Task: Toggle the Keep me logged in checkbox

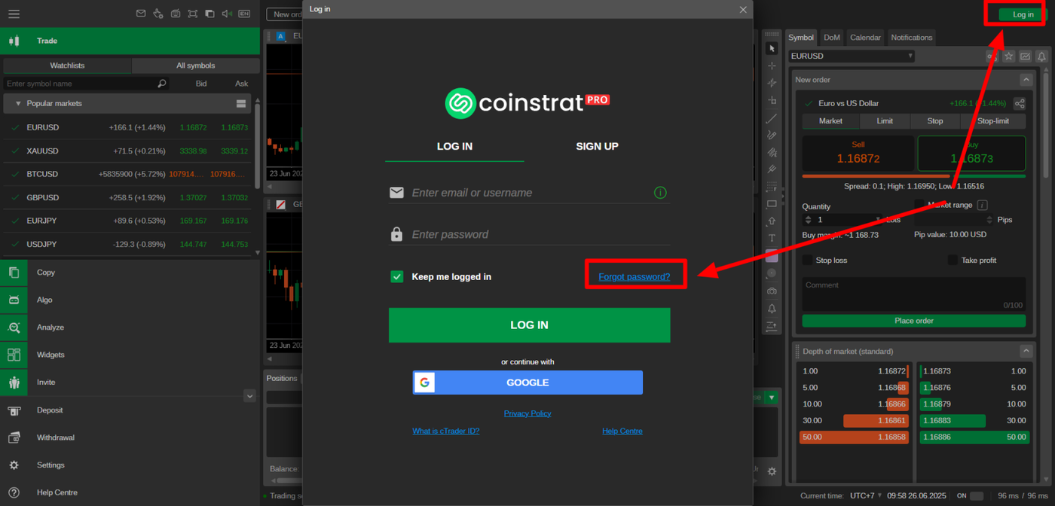Action: pyautogui.click(x=397, y=276)
